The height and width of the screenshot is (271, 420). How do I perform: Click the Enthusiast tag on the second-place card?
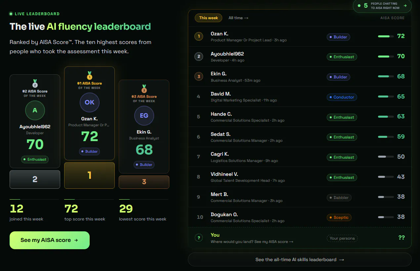(x=35, y=159)
